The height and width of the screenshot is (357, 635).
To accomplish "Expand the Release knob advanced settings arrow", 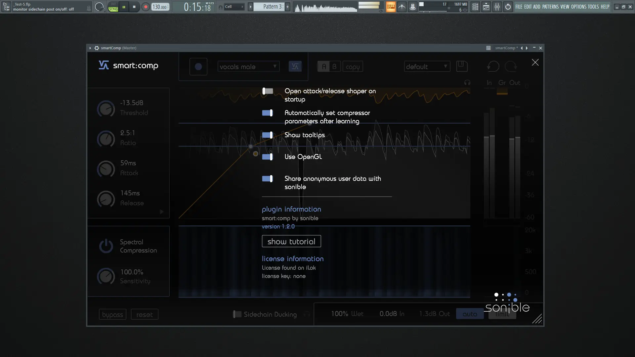I will tap(161, 212).
